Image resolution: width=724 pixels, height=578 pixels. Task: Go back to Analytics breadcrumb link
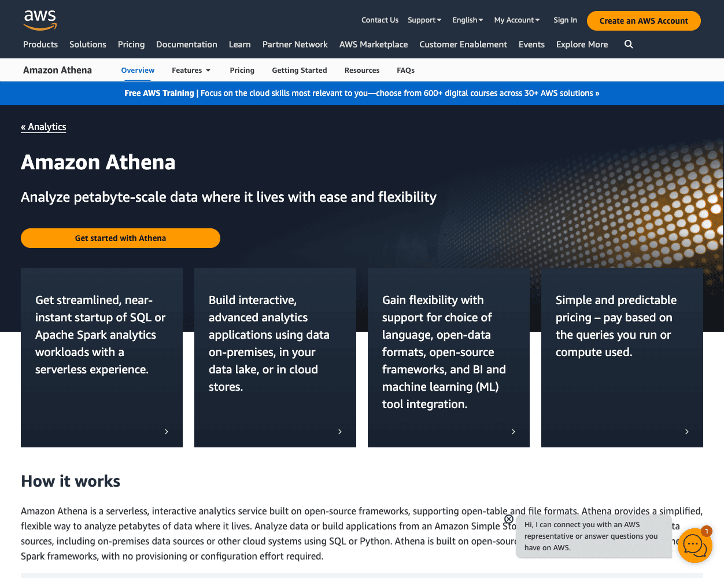pyautogui.click(x=44, y=127)
